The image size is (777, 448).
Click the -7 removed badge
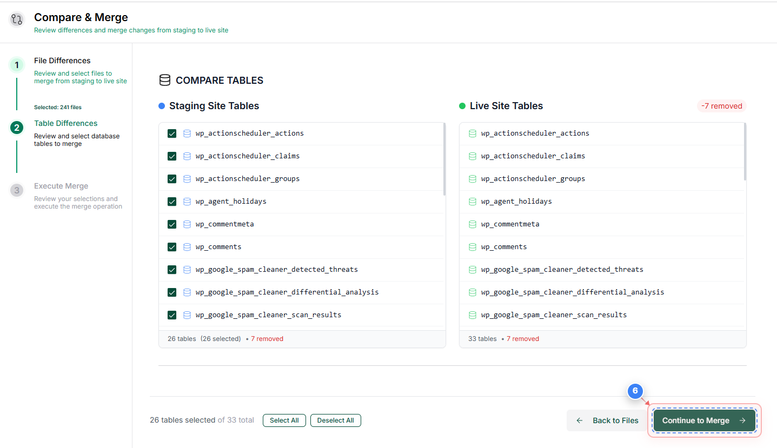(721, 106)
